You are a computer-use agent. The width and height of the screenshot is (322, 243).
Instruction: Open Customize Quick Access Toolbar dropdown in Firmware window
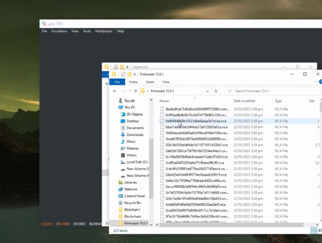(134, 74)
